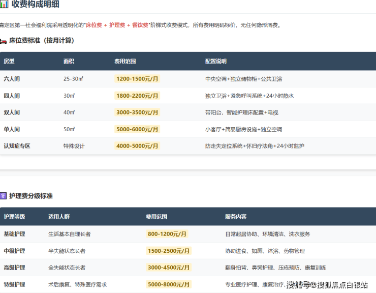
Task: Click the bar chart icon beside 收费构成明细
Action: click(x=4, y=5)
